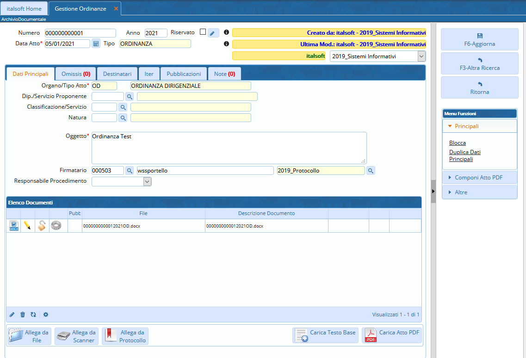526x358 pixels.
Task: Click the trash delete icon in grid footer
Action: coord(23,315)
